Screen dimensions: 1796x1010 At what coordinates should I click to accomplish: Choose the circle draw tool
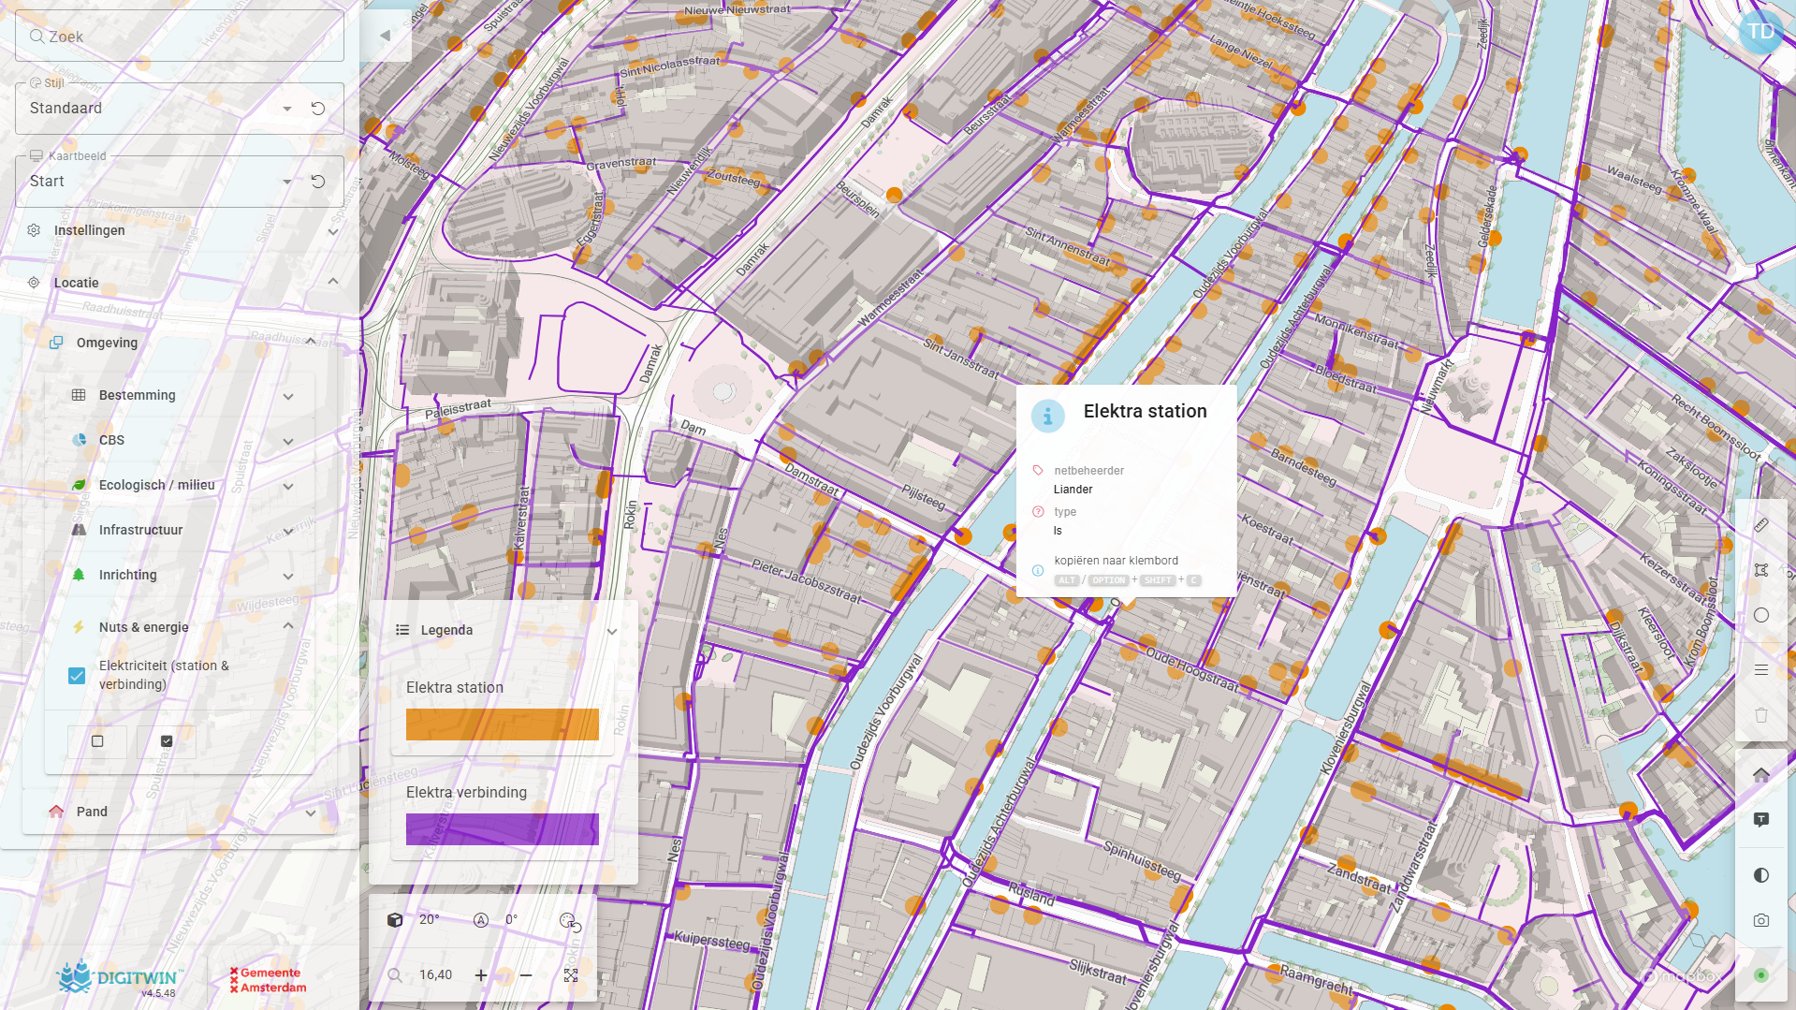[x=1760, y=615]
